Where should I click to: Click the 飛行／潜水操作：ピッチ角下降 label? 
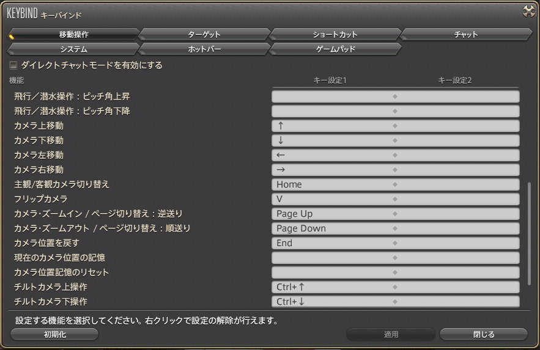[x=72, y=111]
